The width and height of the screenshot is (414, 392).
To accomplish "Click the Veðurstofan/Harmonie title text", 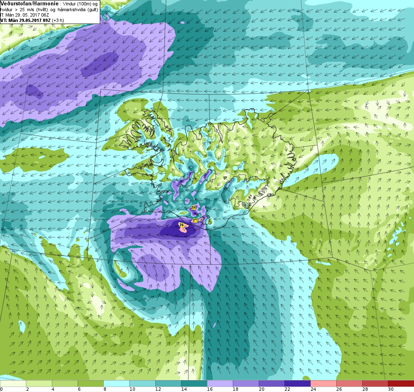I will click(29, 4).
